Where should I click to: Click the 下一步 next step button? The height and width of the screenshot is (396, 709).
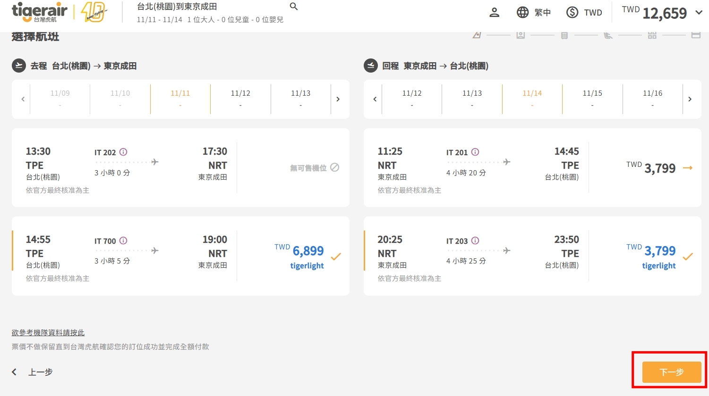click(671, 372)
